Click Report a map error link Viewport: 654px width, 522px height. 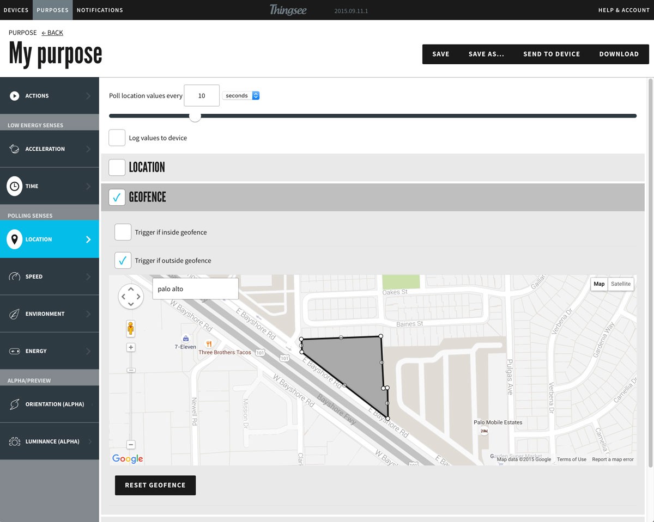pos(613,459)
